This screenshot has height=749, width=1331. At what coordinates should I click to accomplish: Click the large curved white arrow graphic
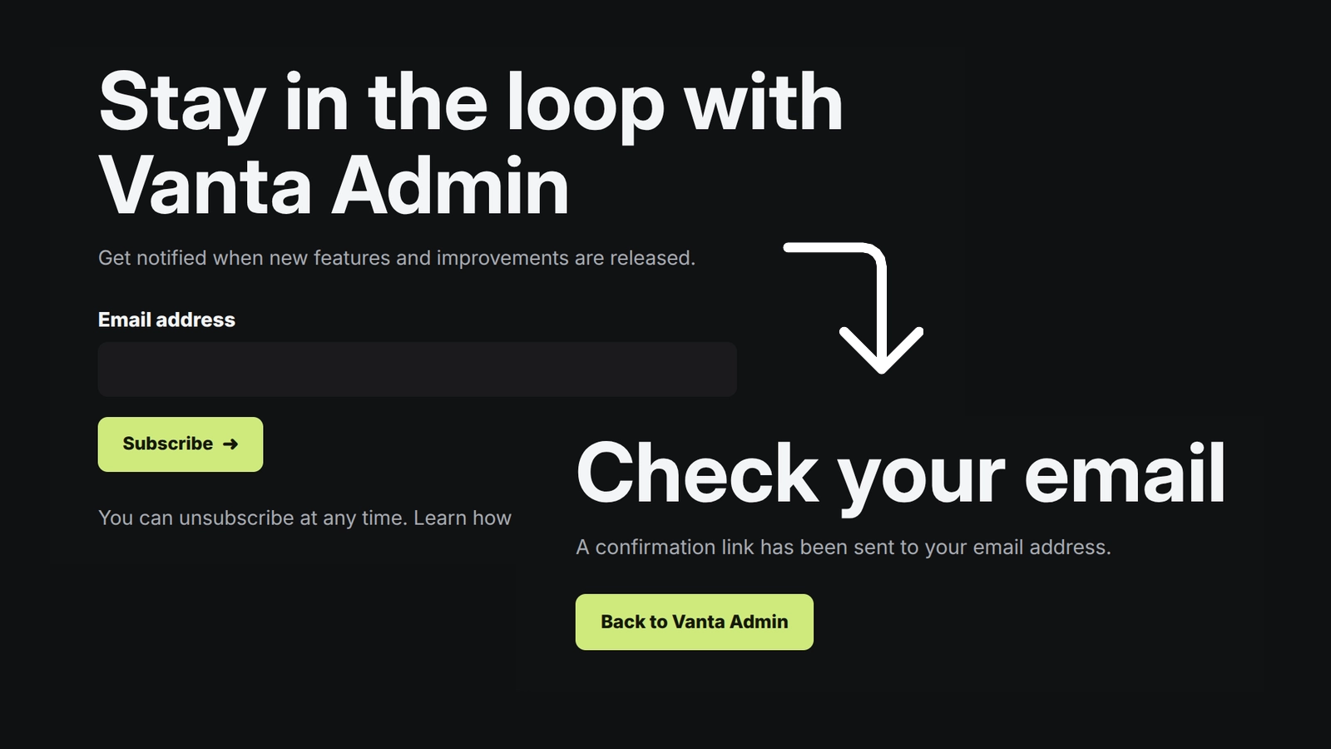[854, 308]
